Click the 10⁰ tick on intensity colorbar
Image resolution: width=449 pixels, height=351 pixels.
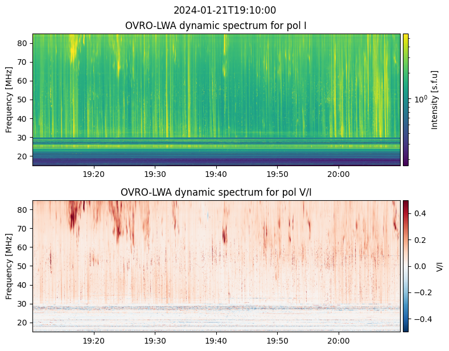(x=420, y=100)
